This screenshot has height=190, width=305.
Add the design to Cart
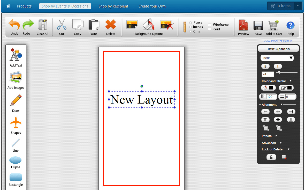(273, 27)
